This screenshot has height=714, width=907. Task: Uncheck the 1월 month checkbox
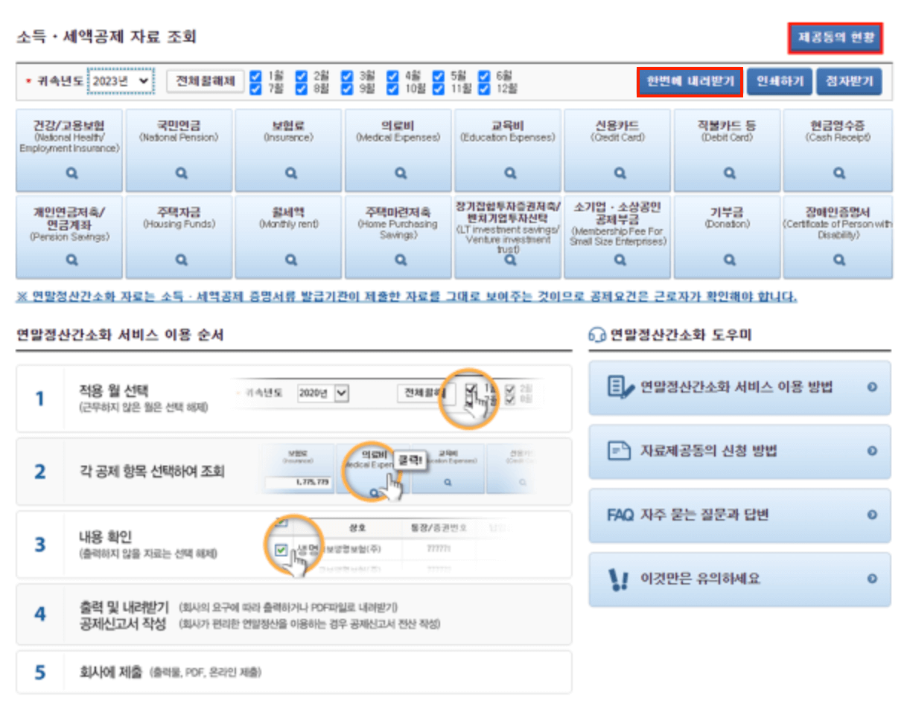click(x=256, y=74)
